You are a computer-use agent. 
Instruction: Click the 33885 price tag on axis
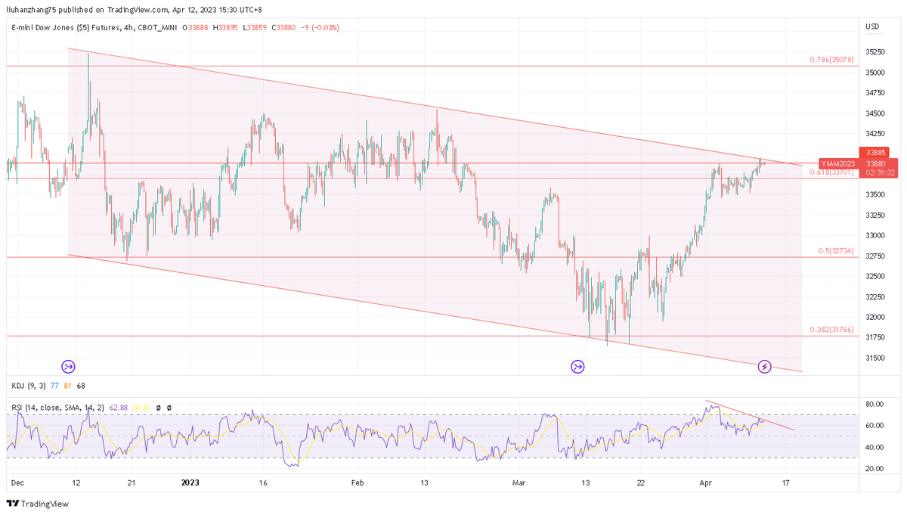875,153
